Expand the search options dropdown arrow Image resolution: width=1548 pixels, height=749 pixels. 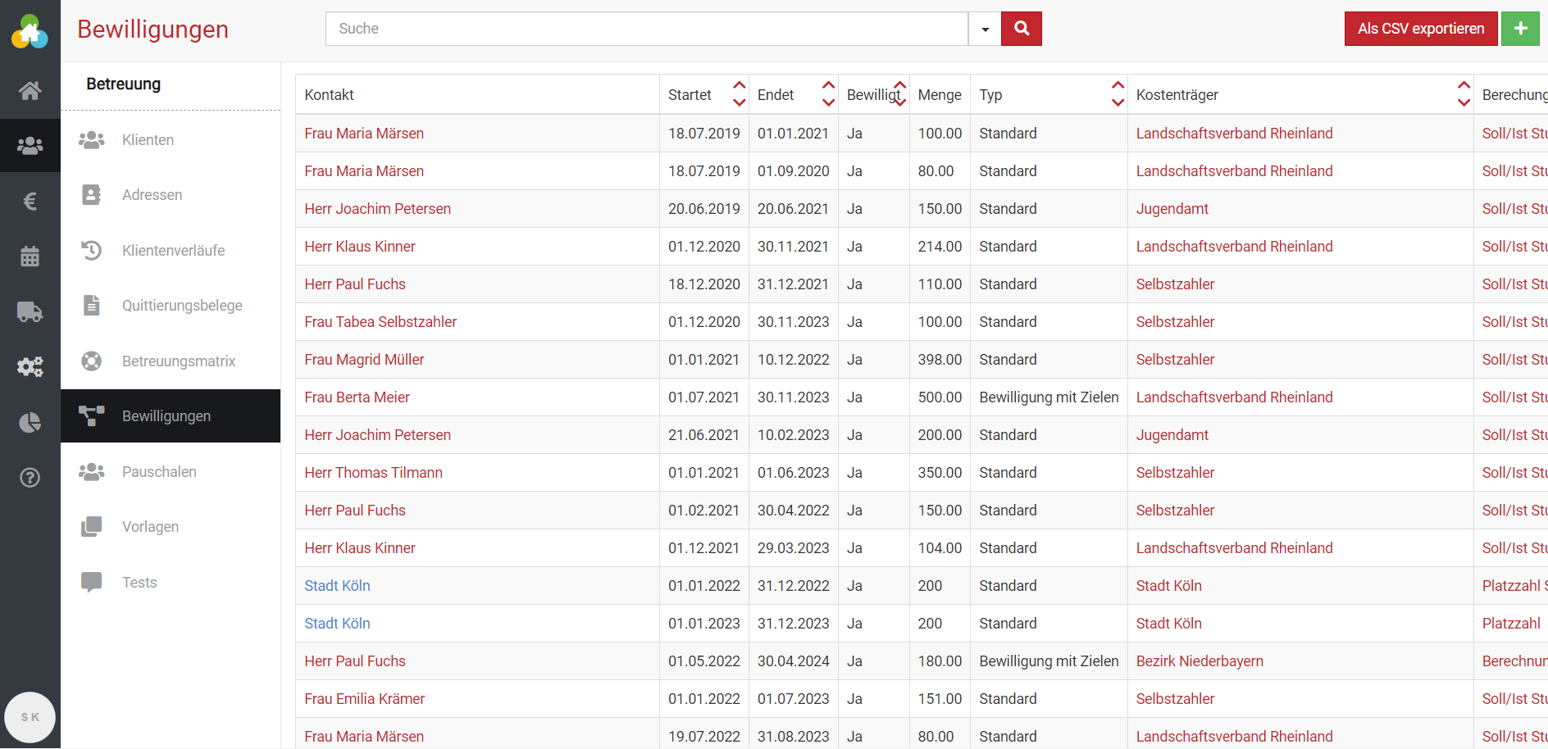click(x=985, y=29)
